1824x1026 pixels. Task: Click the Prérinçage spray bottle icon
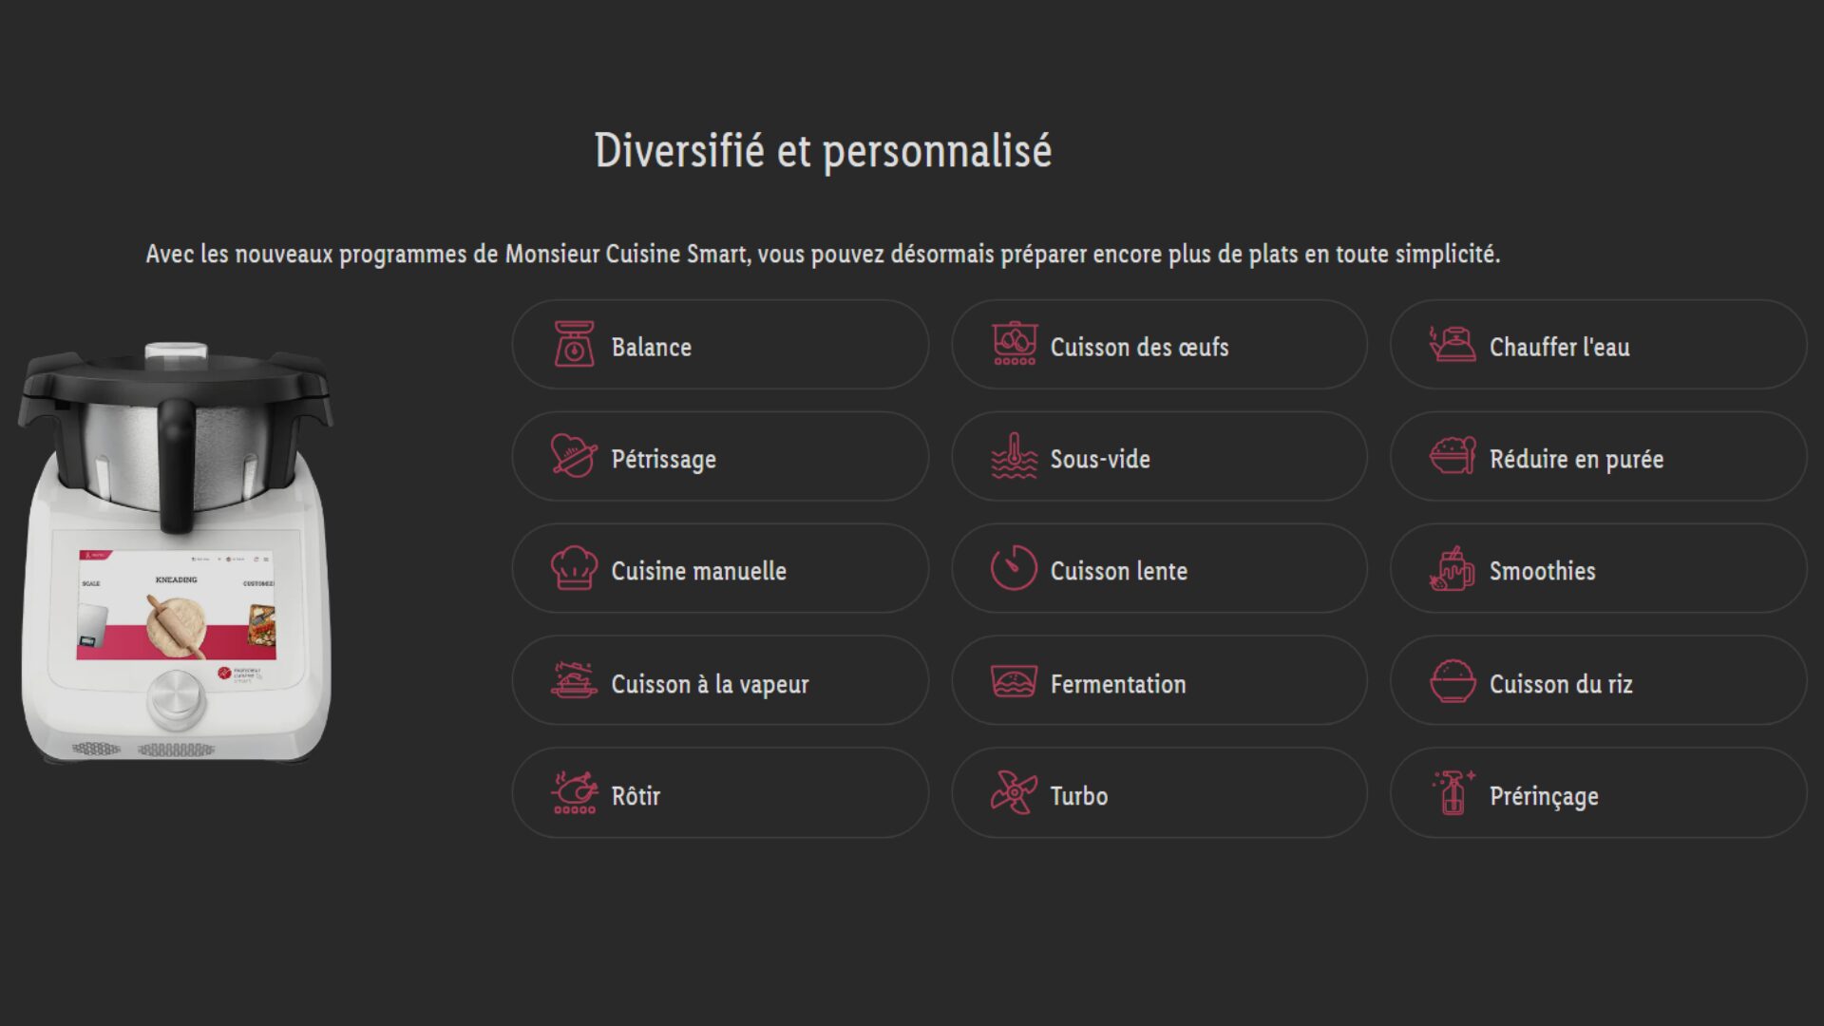[x=1453, y=793]
